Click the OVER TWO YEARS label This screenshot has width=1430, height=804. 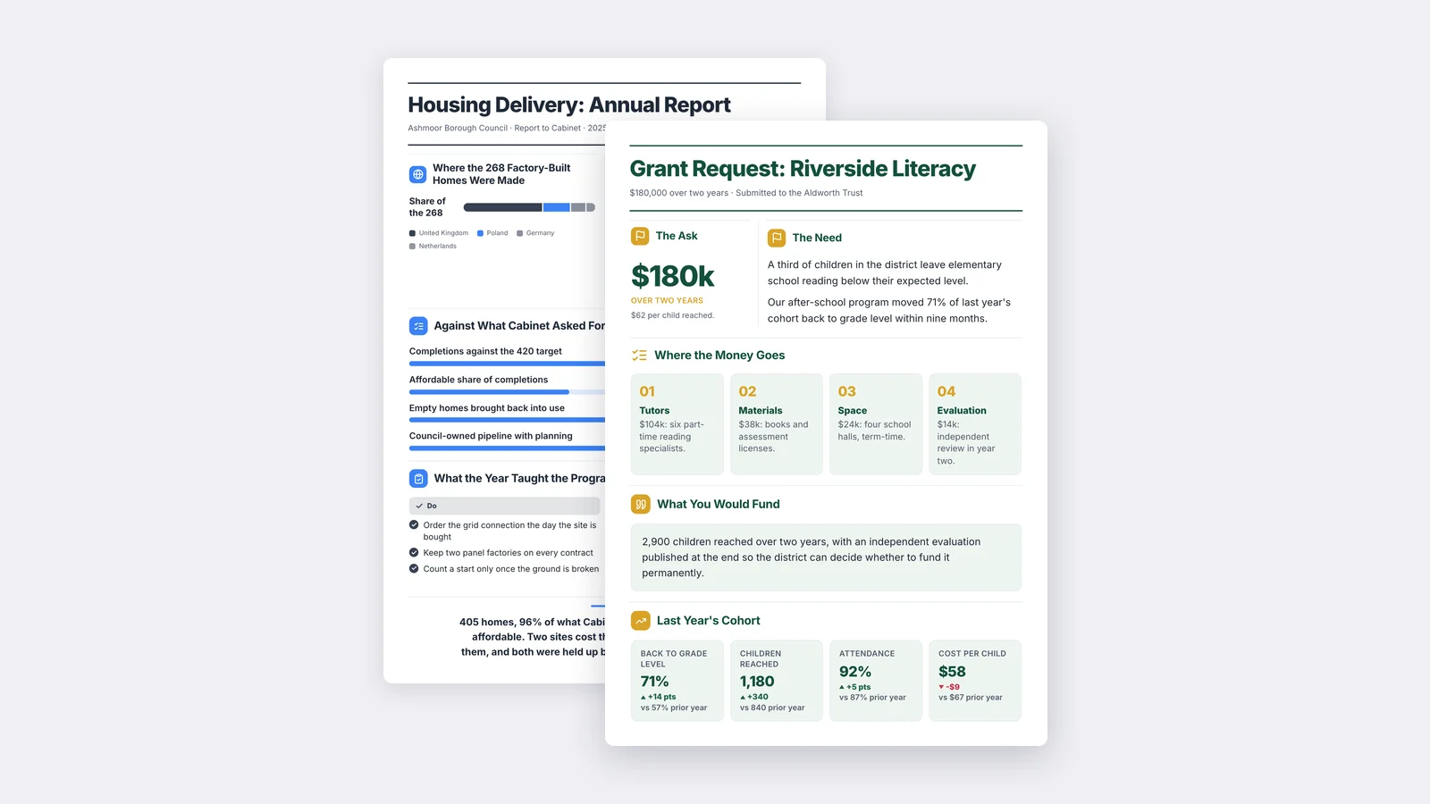pyautogui.click(x=667, y=301)
